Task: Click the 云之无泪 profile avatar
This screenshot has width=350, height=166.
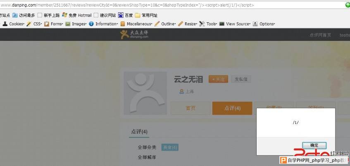Action: click(x=145, y=93)
